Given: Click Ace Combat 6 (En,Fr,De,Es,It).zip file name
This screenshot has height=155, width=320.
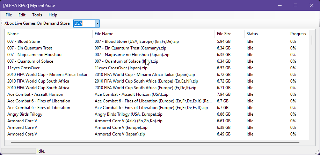Looking at the screenshot, I should [151, 108].
